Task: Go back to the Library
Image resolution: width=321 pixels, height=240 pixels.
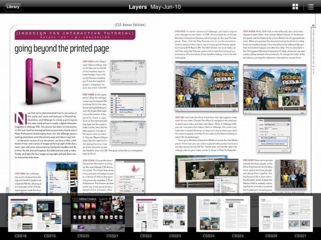Action: point(11,7)
